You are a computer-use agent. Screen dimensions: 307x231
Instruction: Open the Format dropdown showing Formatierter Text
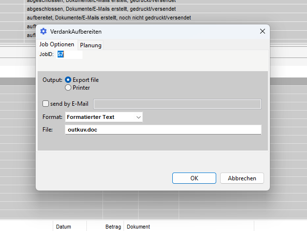tap(103, 117)
